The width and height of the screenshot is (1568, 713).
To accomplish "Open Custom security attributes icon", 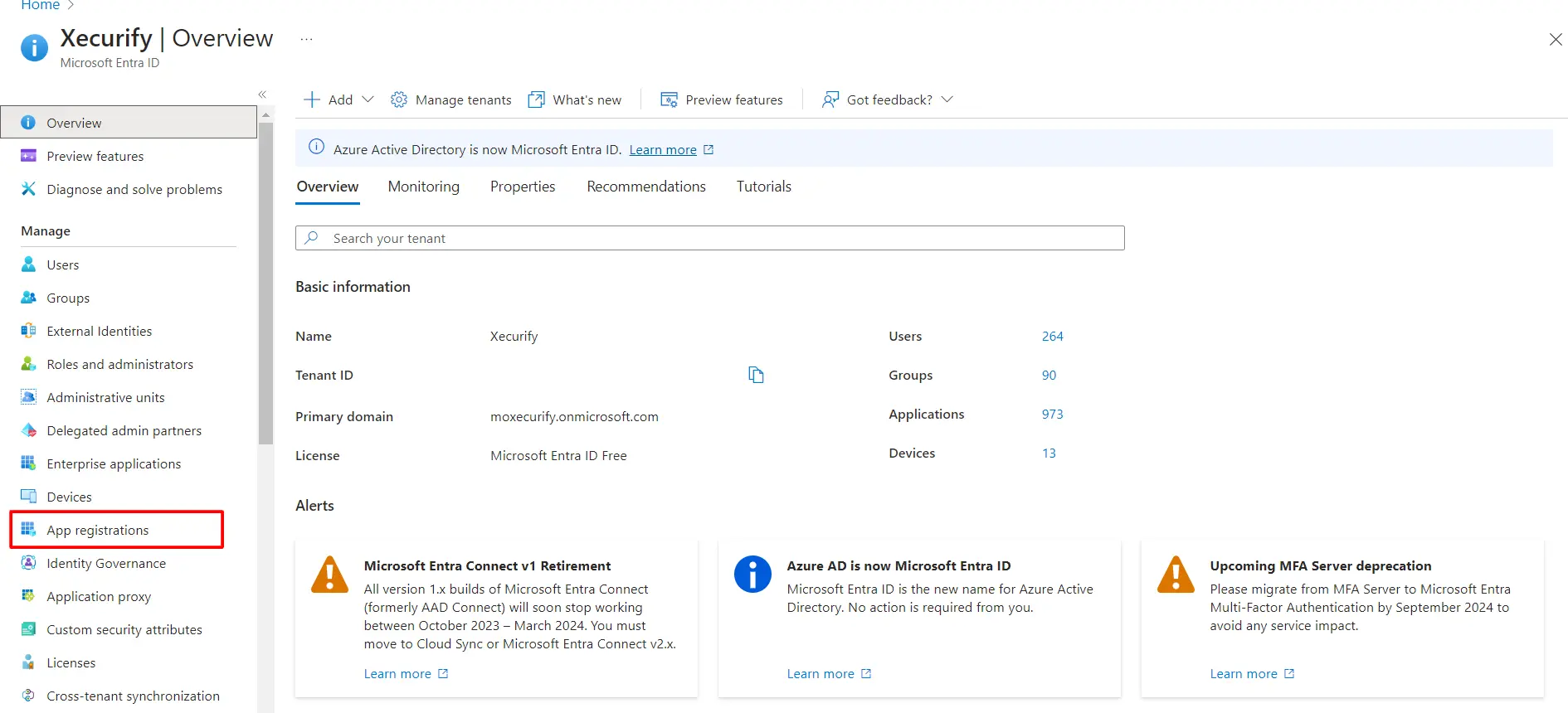I will [28, 629].
